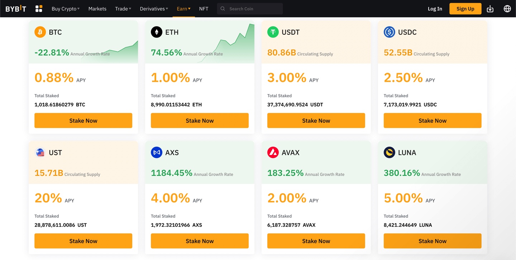The width and height of the screenshot is (516, 260).
Task: Click the 52.55B circulating supply value
Action: coord(398,52)
